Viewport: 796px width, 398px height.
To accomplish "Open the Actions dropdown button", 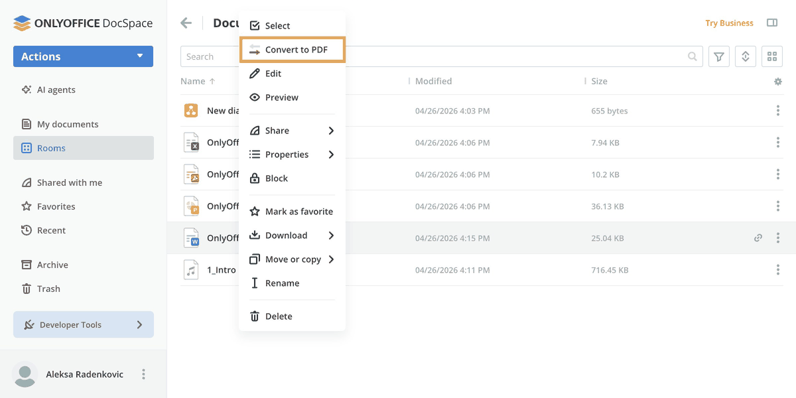I will click(83, 56).
